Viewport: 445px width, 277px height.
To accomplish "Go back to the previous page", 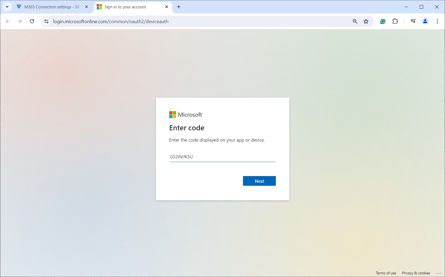I will 8,21.
